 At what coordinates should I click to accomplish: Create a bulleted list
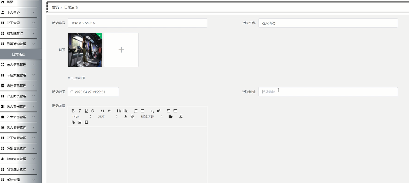pos(142,111)
